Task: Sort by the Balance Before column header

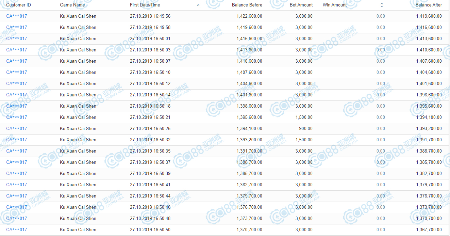Action: pos(247,5)
